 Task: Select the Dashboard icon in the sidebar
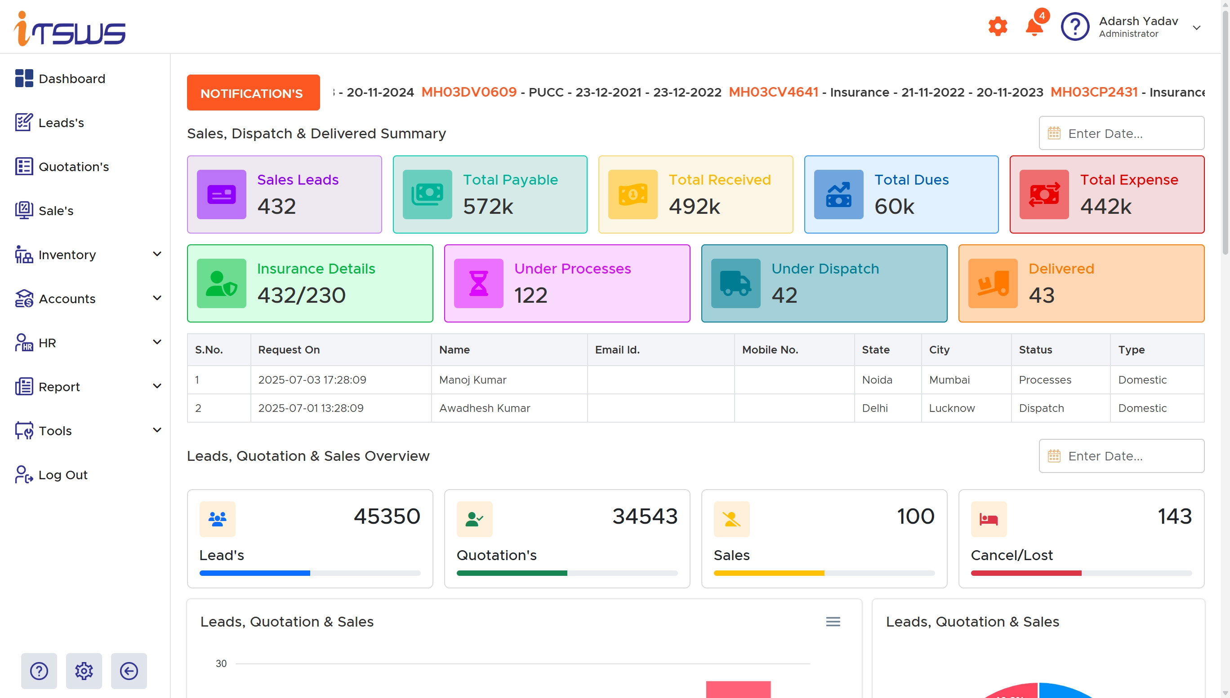click(24, 78)
